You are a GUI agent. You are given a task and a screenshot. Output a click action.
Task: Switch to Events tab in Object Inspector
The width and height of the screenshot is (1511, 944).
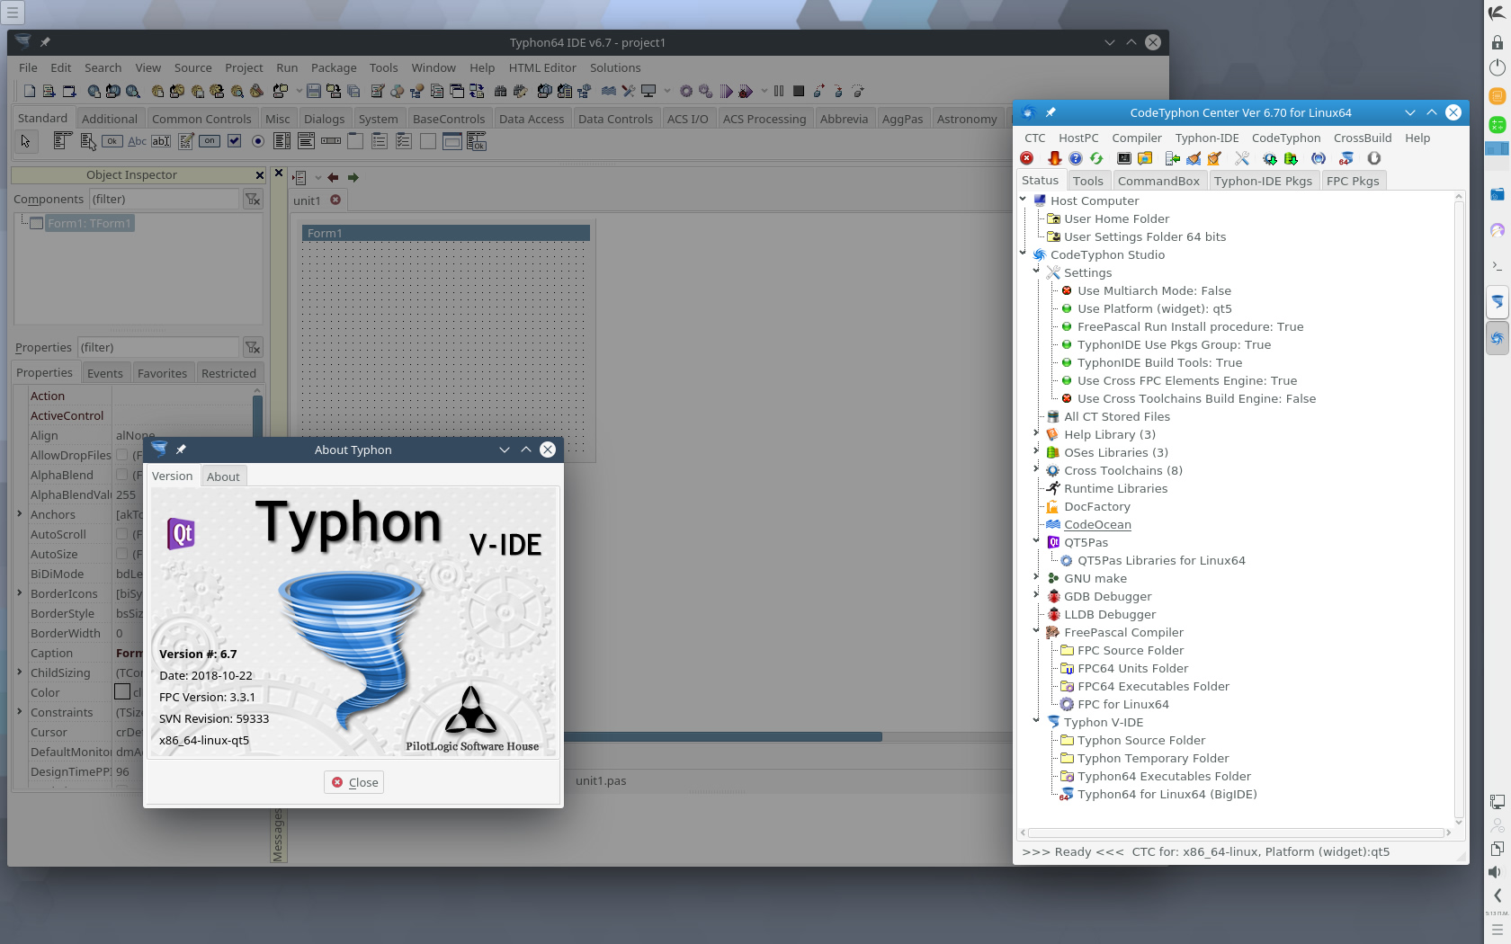[x=105, y=373]
